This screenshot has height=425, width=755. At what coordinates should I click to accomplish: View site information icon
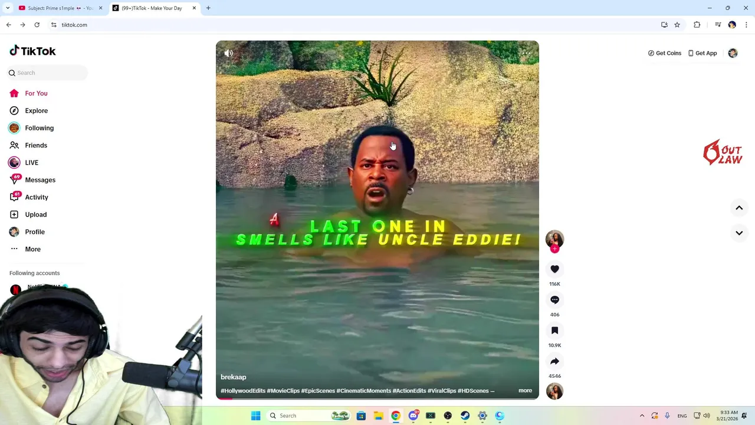pos(54,25)
